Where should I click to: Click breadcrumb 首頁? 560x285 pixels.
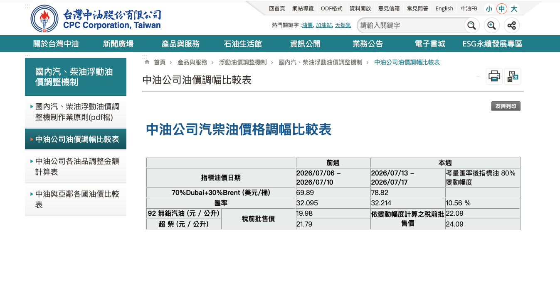click(x=160, y=62)
